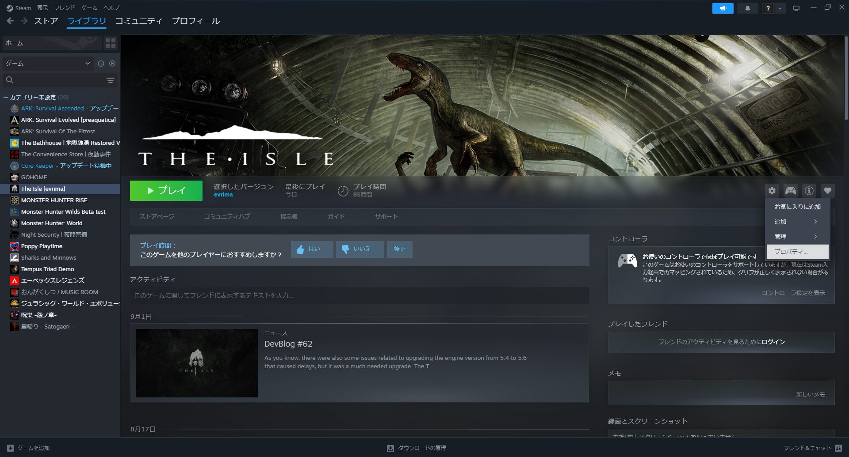Open フレンド&チャット panel

[x=812, y=448]
